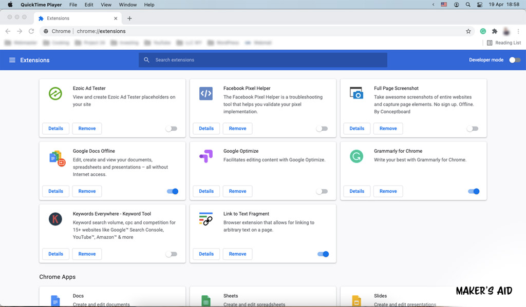Remove the Google Docs Offline extension
Image resolution: width=526 pixels, height=307 pixels.
pyautogui.click(x=87, y=191)
